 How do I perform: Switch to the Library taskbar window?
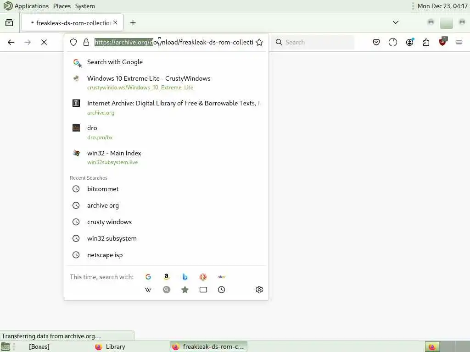point(110,346)
